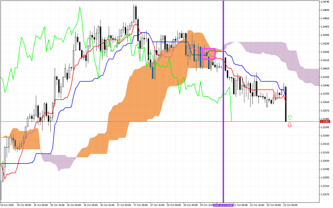Click the 1.33210 price scale value
The width and height of the screenshot is (333, 208).
(x=325, y=144)
